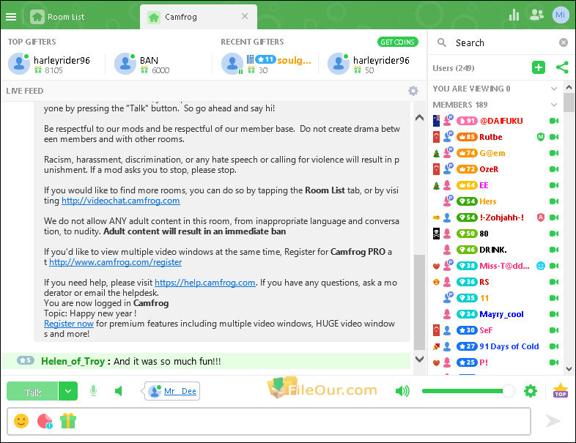Screen dimensions: 576x443
Task: Toggle the speaker mute icon beside microphone
Action: [x=118, y=391]
